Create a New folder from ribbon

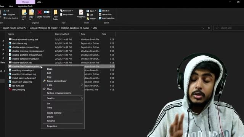click(x=56, y=15)
